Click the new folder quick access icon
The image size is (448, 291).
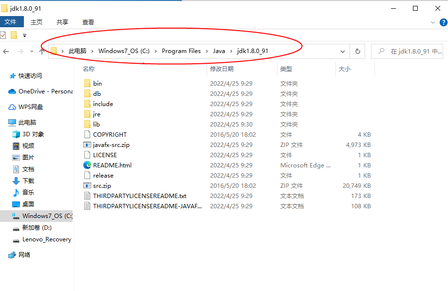[14, 36]
